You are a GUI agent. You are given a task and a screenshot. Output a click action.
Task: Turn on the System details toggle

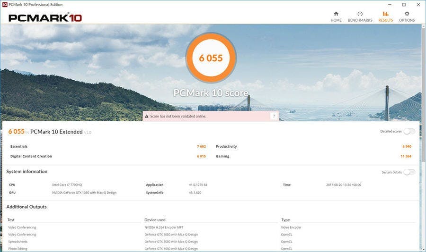click(x=409, y=172)
